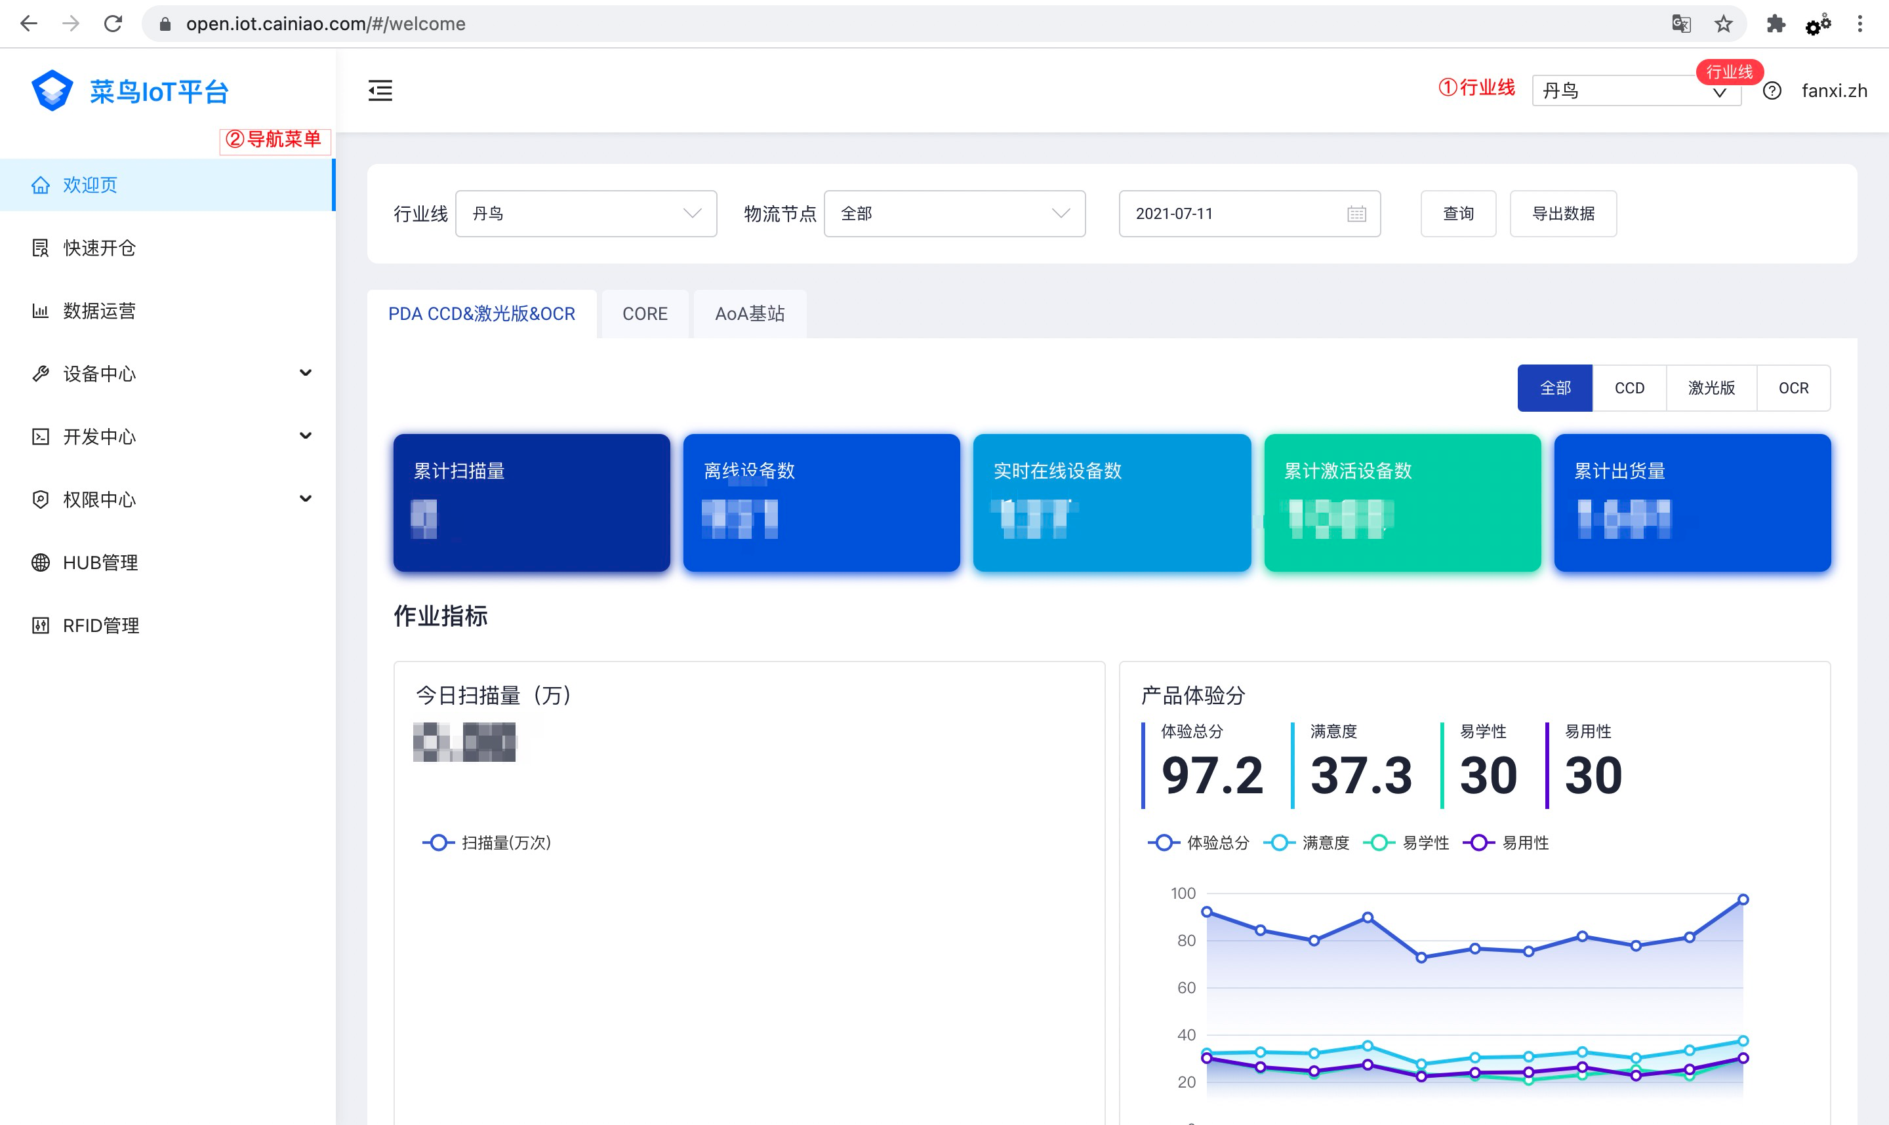Viewport: 1889px width, 1125px height.
Task: Click the 查询 button
Action: point(1457,214)
